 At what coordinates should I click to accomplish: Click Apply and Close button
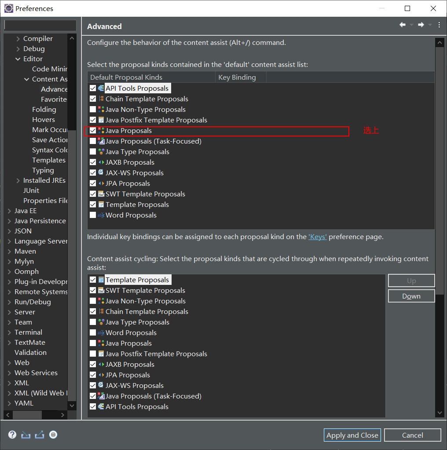tap(352, 435)
